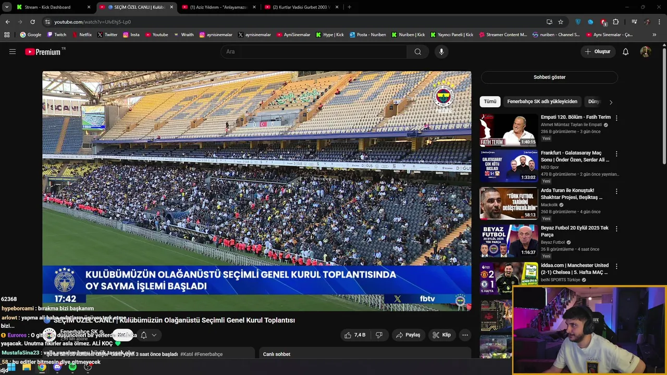Switch to Aziz Yıldırım Anlayamazsın tab
This screenshot has width=667, height=375.
(219, 7)
